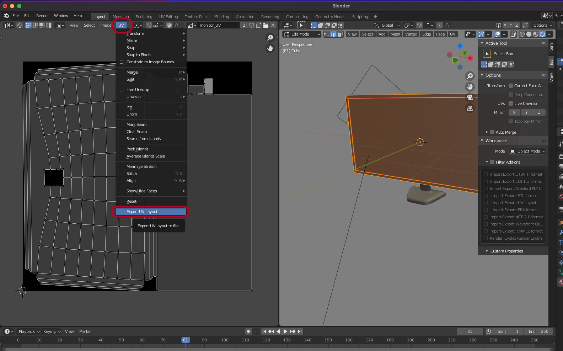Click the zoom magnifier in 3D viewport
563x351 pixels.
470,76
